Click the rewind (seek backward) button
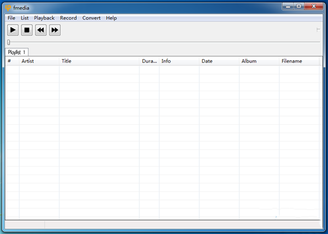 pyautogui.click(x=41, y=30)
